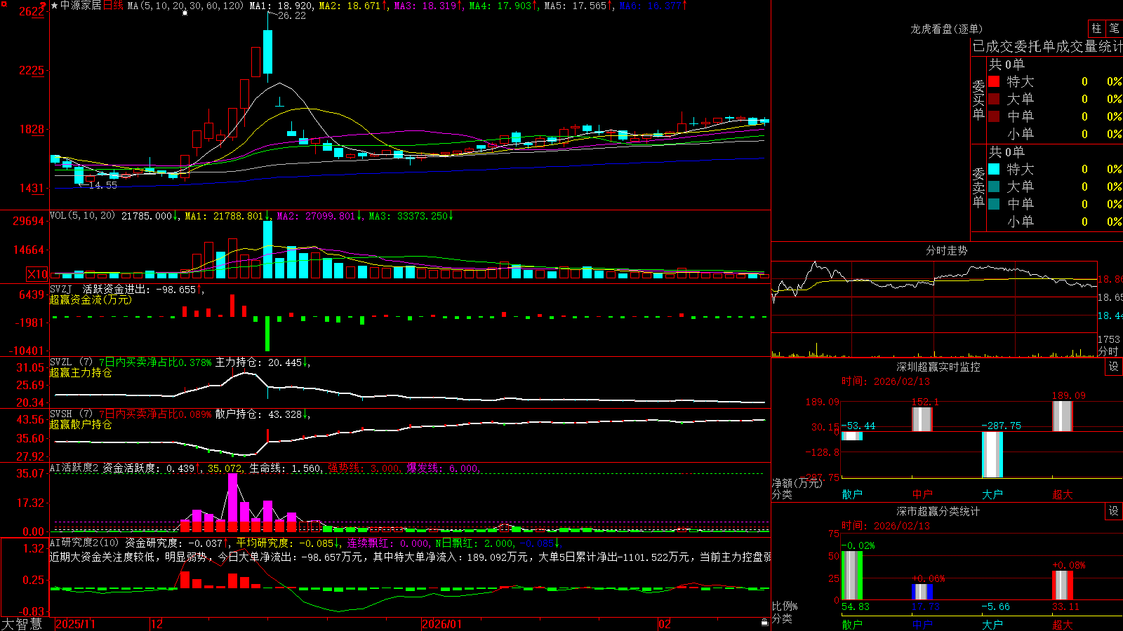Click 散户 category in 深圳超赢实时监控 chart

tap(852, 494)
